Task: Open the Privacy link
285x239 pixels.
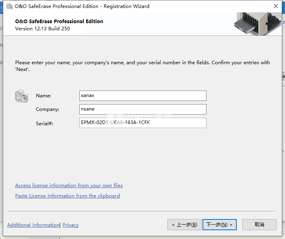Action: coord(71,225)
